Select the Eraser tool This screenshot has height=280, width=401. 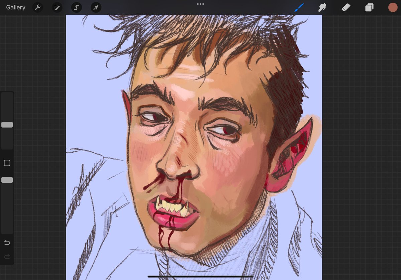[x=346, y=7]
